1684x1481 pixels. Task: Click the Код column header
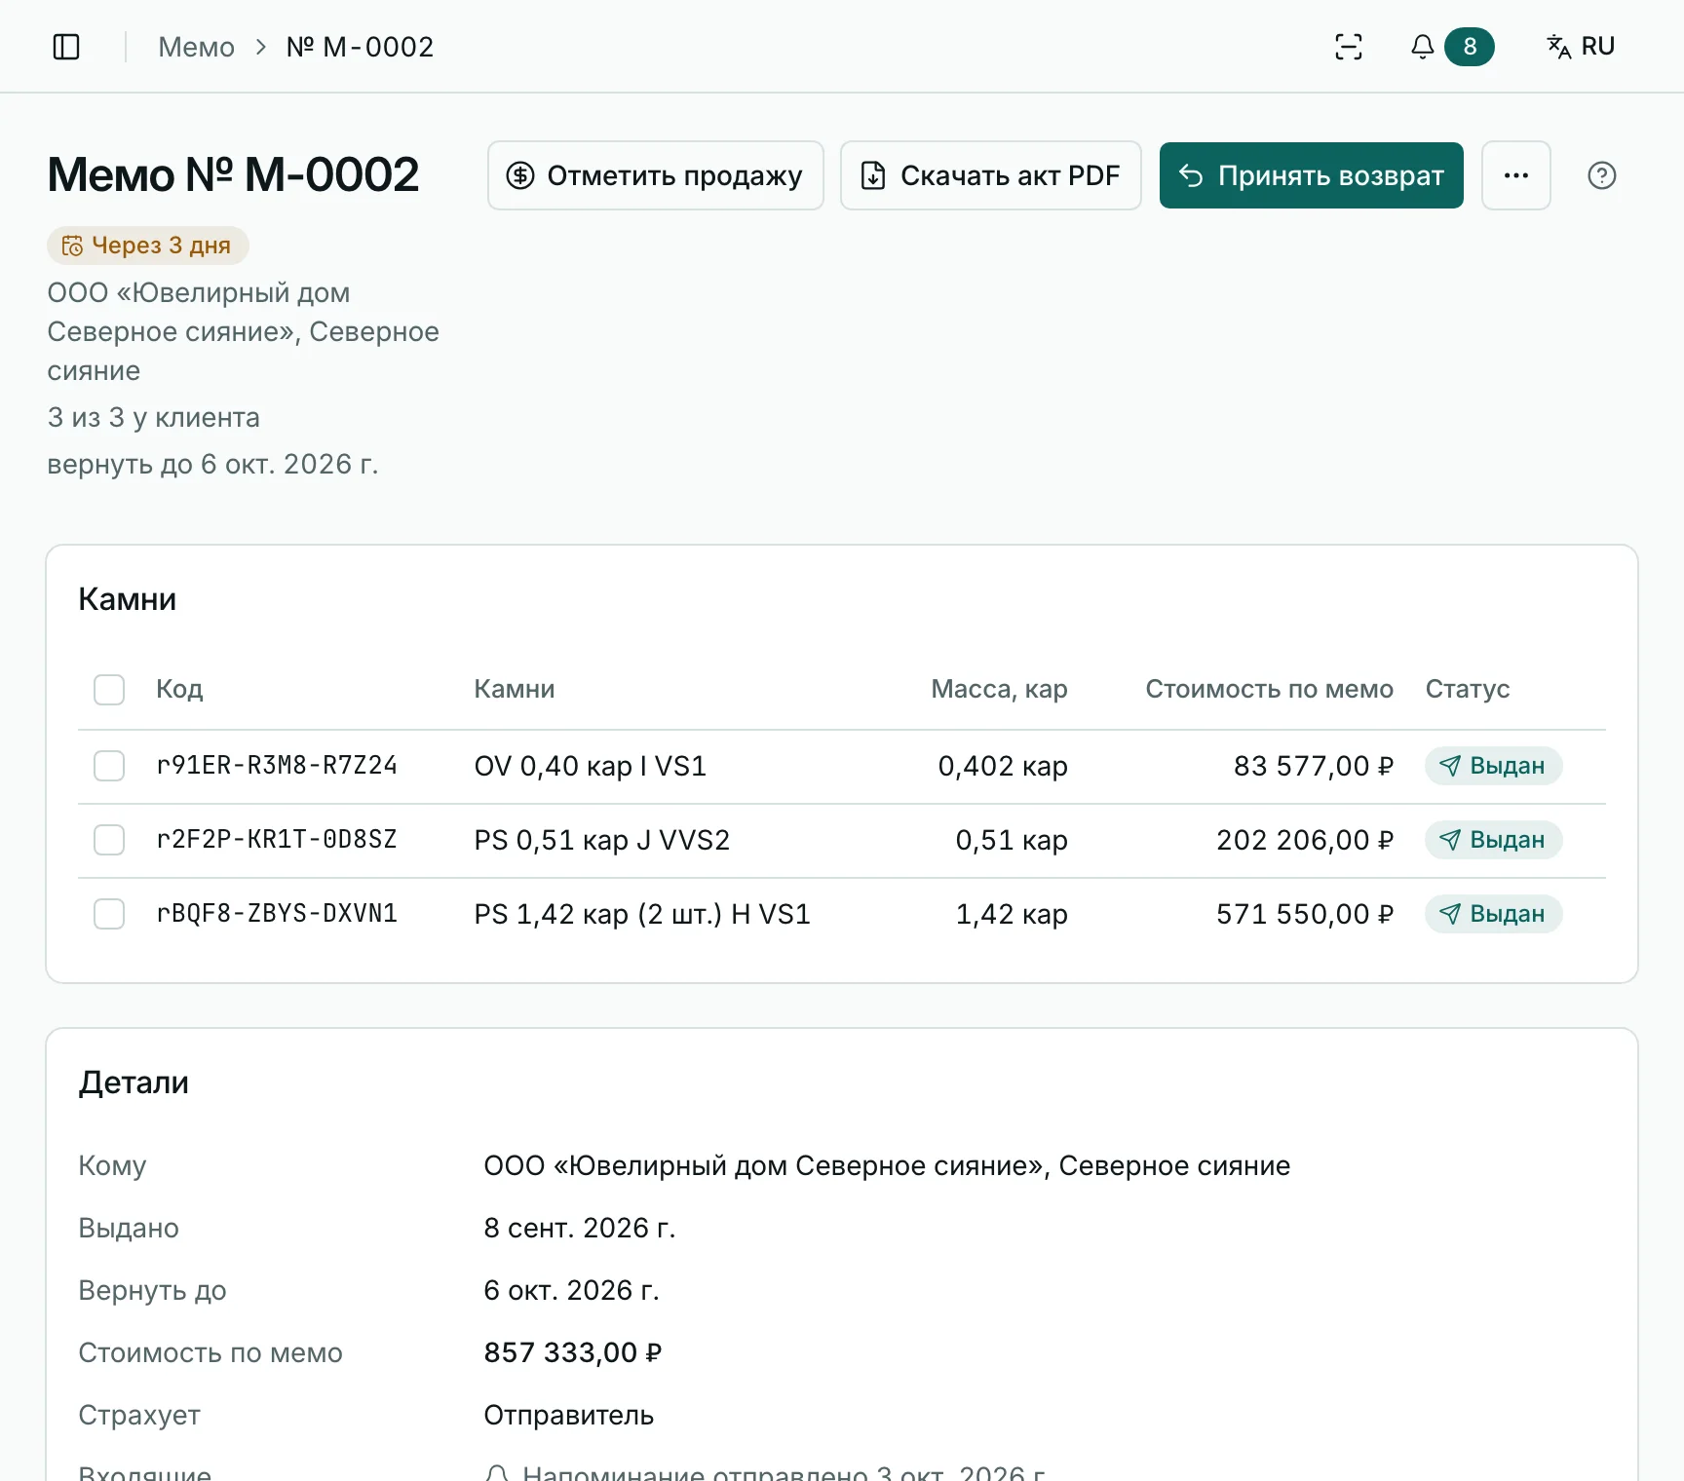click(x=179, y=690)
